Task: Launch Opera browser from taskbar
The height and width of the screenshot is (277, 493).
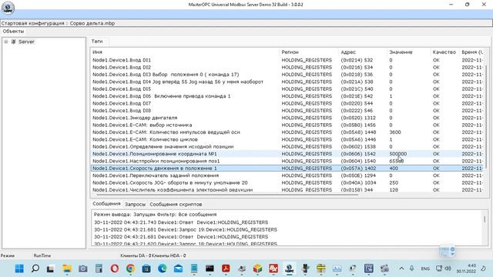Action: [x=115, y=269]
